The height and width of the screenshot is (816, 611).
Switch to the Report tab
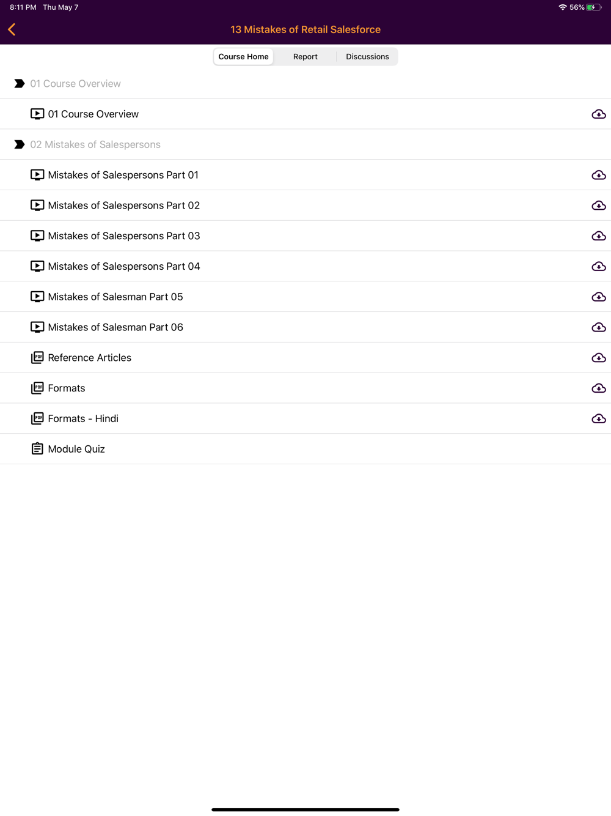click(x=305, y=57)
